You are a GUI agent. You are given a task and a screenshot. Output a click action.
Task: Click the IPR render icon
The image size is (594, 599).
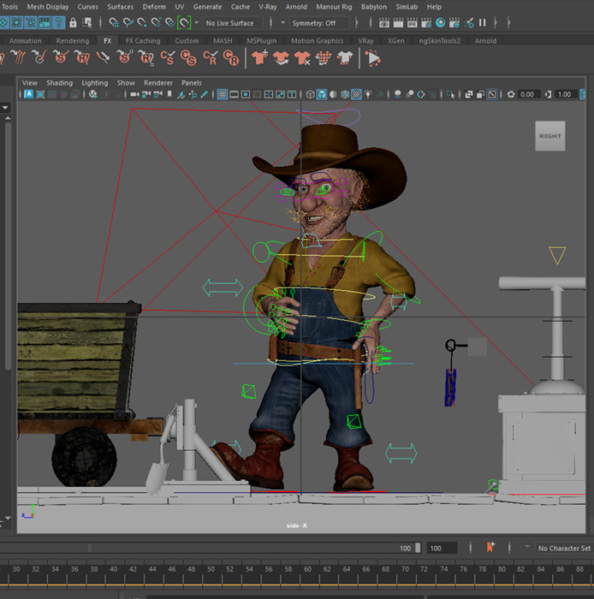(x=413, y=23)
